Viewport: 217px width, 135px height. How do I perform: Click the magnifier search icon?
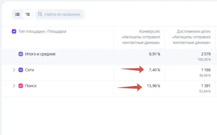(x=40, y=14)
